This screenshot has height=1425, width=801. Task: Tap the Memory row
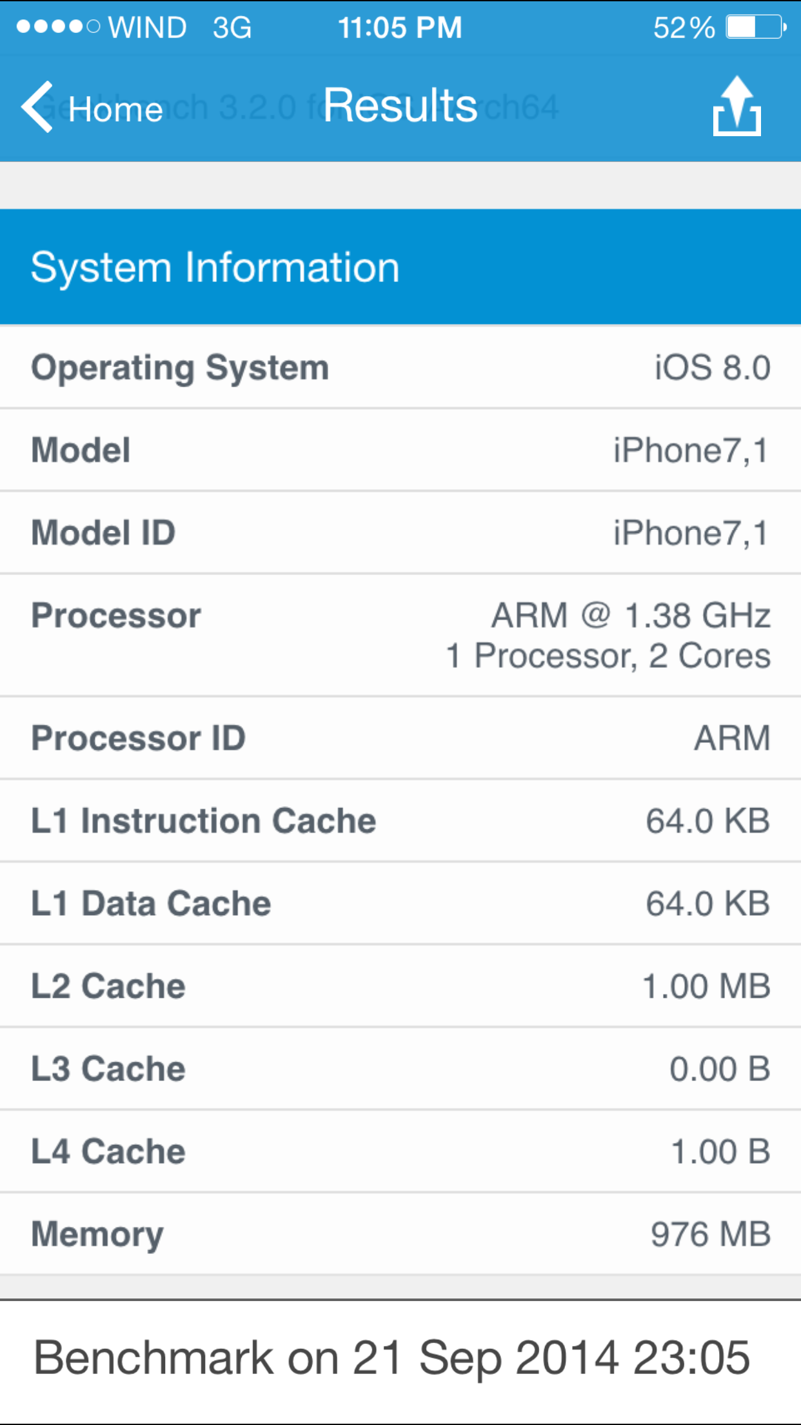coord(400,1234)
